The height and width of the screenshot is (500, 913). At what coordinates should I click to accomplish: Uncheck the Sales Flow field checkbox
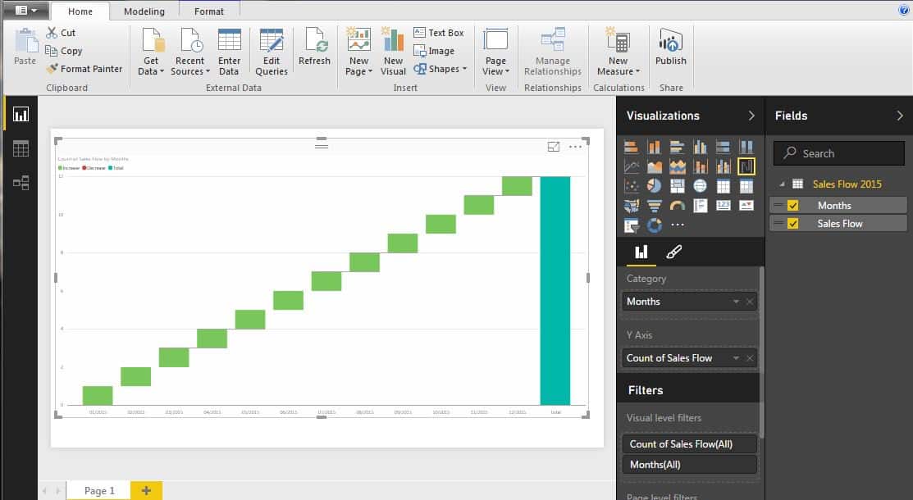coord(792,224)
